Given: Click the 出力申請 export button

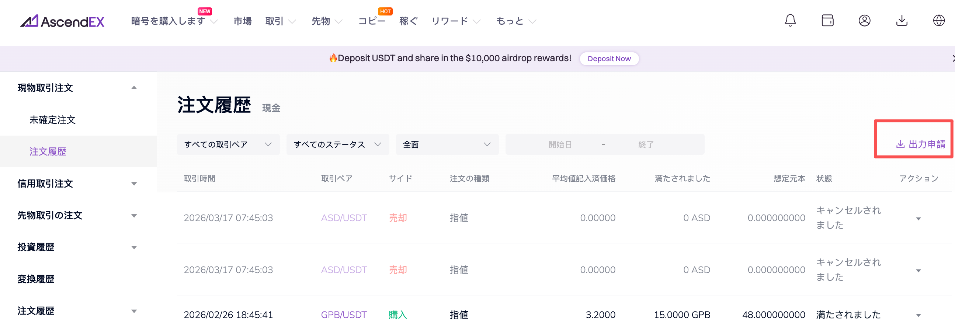Looking at the screenshot, I should (920, 144).
